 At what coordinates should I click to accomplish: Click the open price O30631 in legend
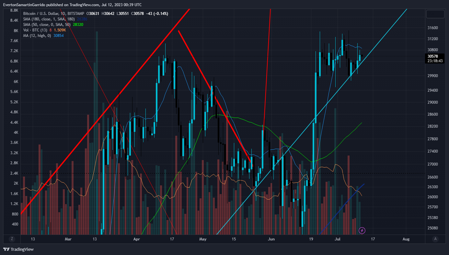[93, 14]
